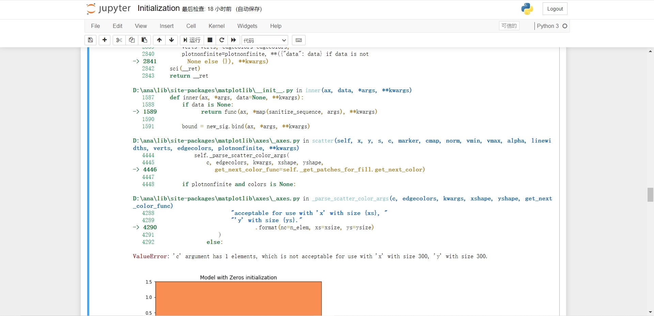Click line 4448 if plotnonfinite
654x316 pixels.
(x=219, y=184)
